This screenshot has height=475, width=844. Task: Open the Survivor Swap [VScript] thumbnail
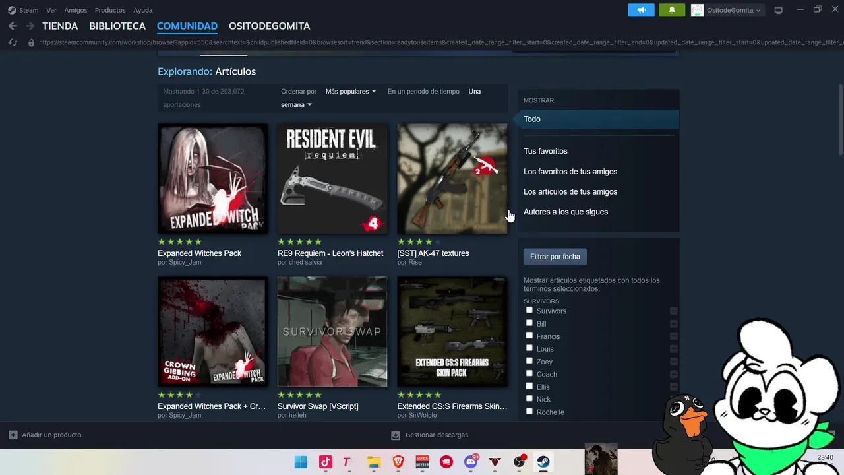click(332, 332)
